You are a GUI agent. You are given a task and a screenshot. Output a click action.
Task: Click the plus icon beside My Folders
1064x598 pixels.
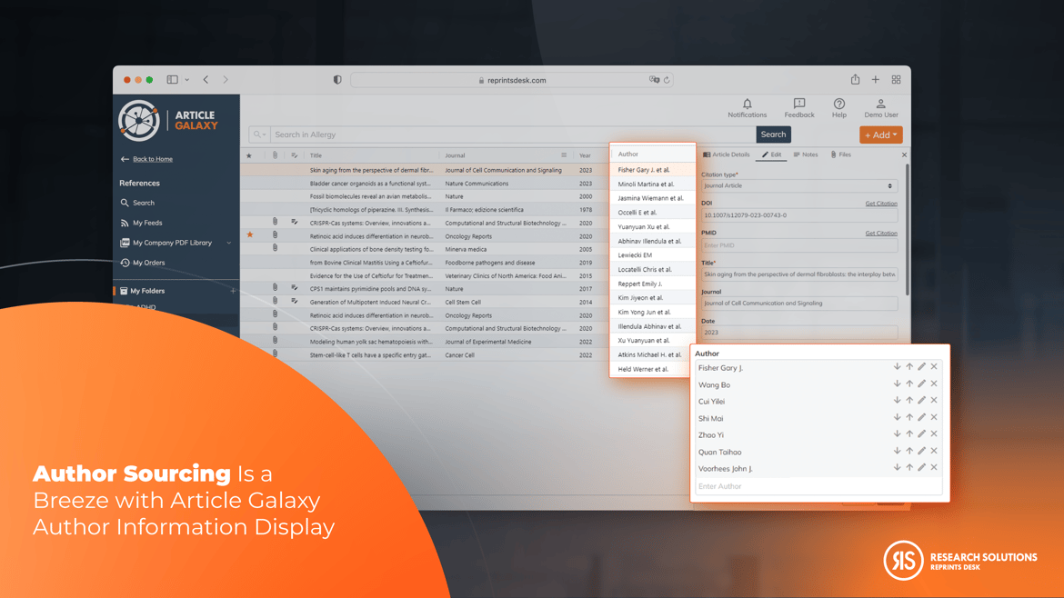pos(233,291)
